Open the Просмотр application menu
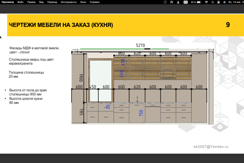Image resolution: width=244 pixels, height=163 pixels. tap(7, 2)
